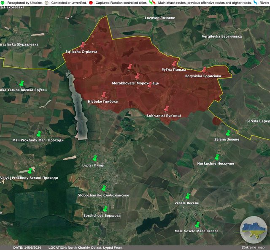Viewport: 270px width, 250px height.
Task: Click the green pin above Zelene
Action: pyautogui.click(x=228, y=133)
